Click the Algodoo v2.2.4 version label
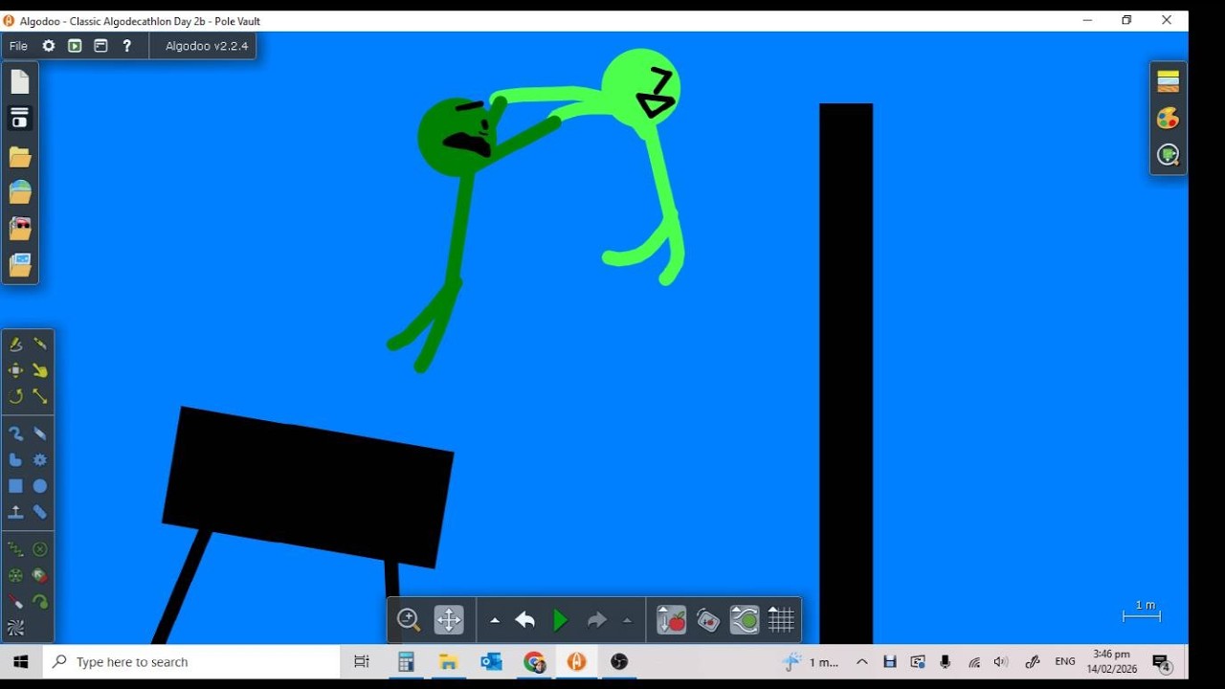The width and height of the screenshot is (1225, 689). point(207,46)
